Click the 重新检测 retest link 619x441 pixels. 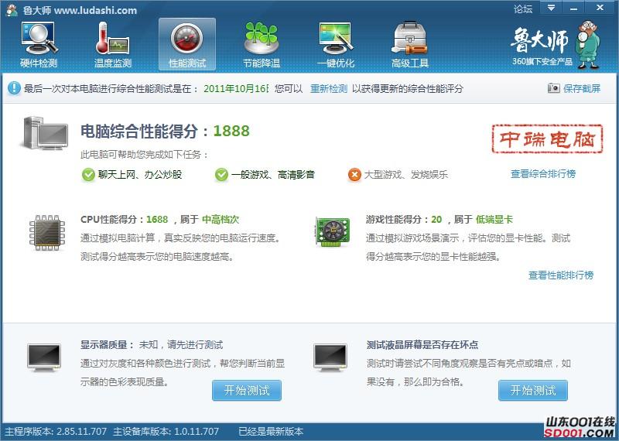[329, 89]
